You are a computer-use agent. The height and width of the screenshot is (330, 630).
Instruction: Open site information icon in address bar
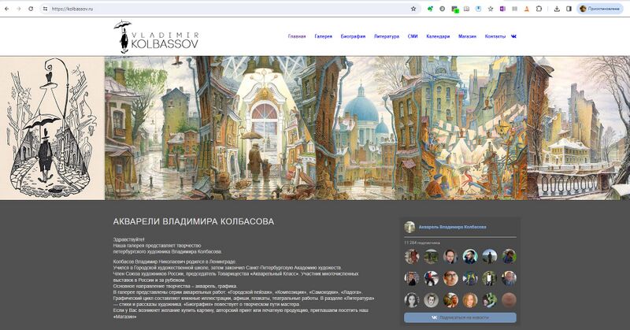[x=45, y=9]
